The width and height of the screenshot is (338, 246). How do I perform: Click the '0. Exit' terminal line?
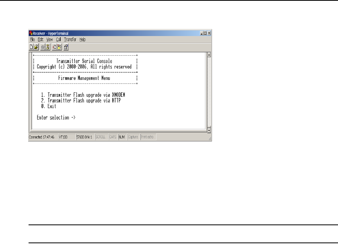point(49,106)
